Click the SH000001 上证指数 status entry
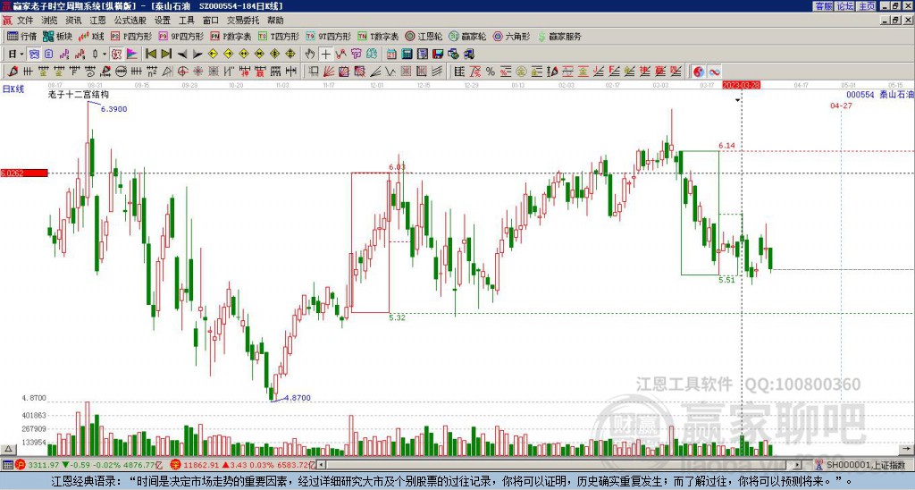The height and width of the screenshot is (490, 915). coord(866,465)
